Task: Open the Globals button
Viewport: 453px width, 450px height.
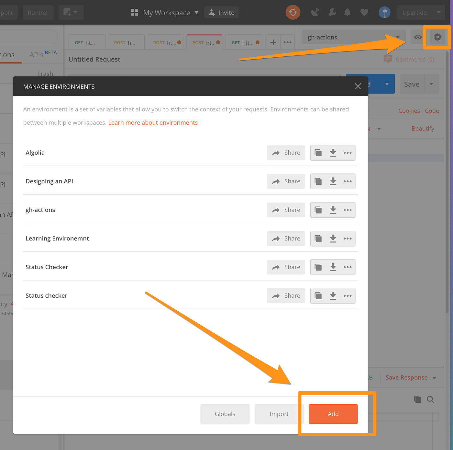Action: pos(225,414)
